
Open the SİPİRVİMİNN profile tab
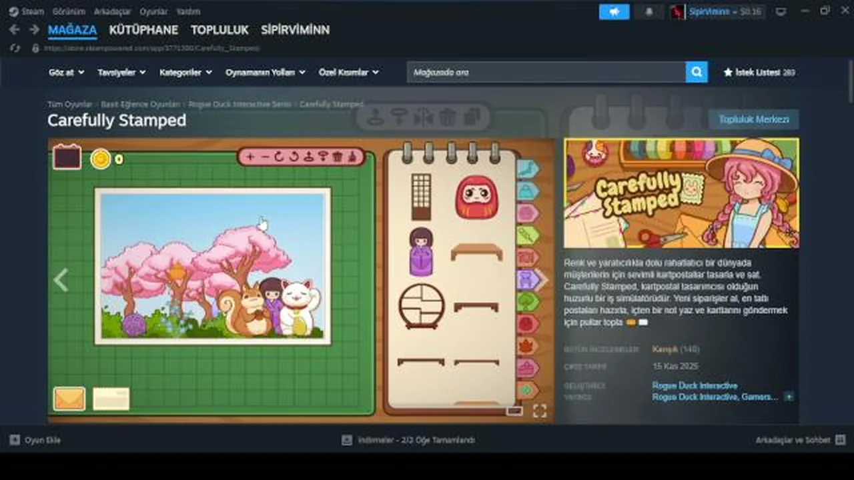click(295, 30)
